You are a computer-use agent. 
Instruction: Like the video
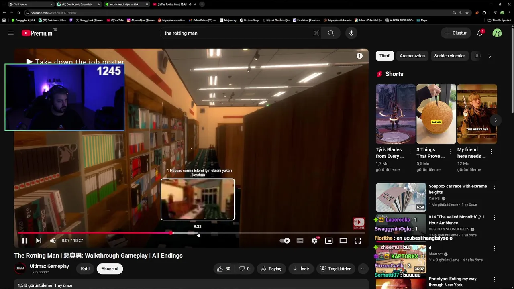pos(224,269)
